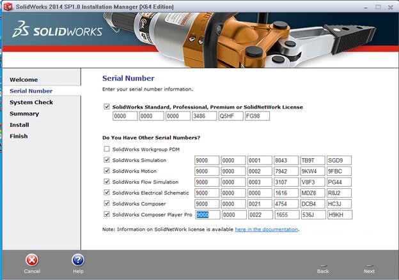Select the Finish step in sidebar
This screenshot has width=399, height=280.
pyautogui.click(x=19, y=136)
